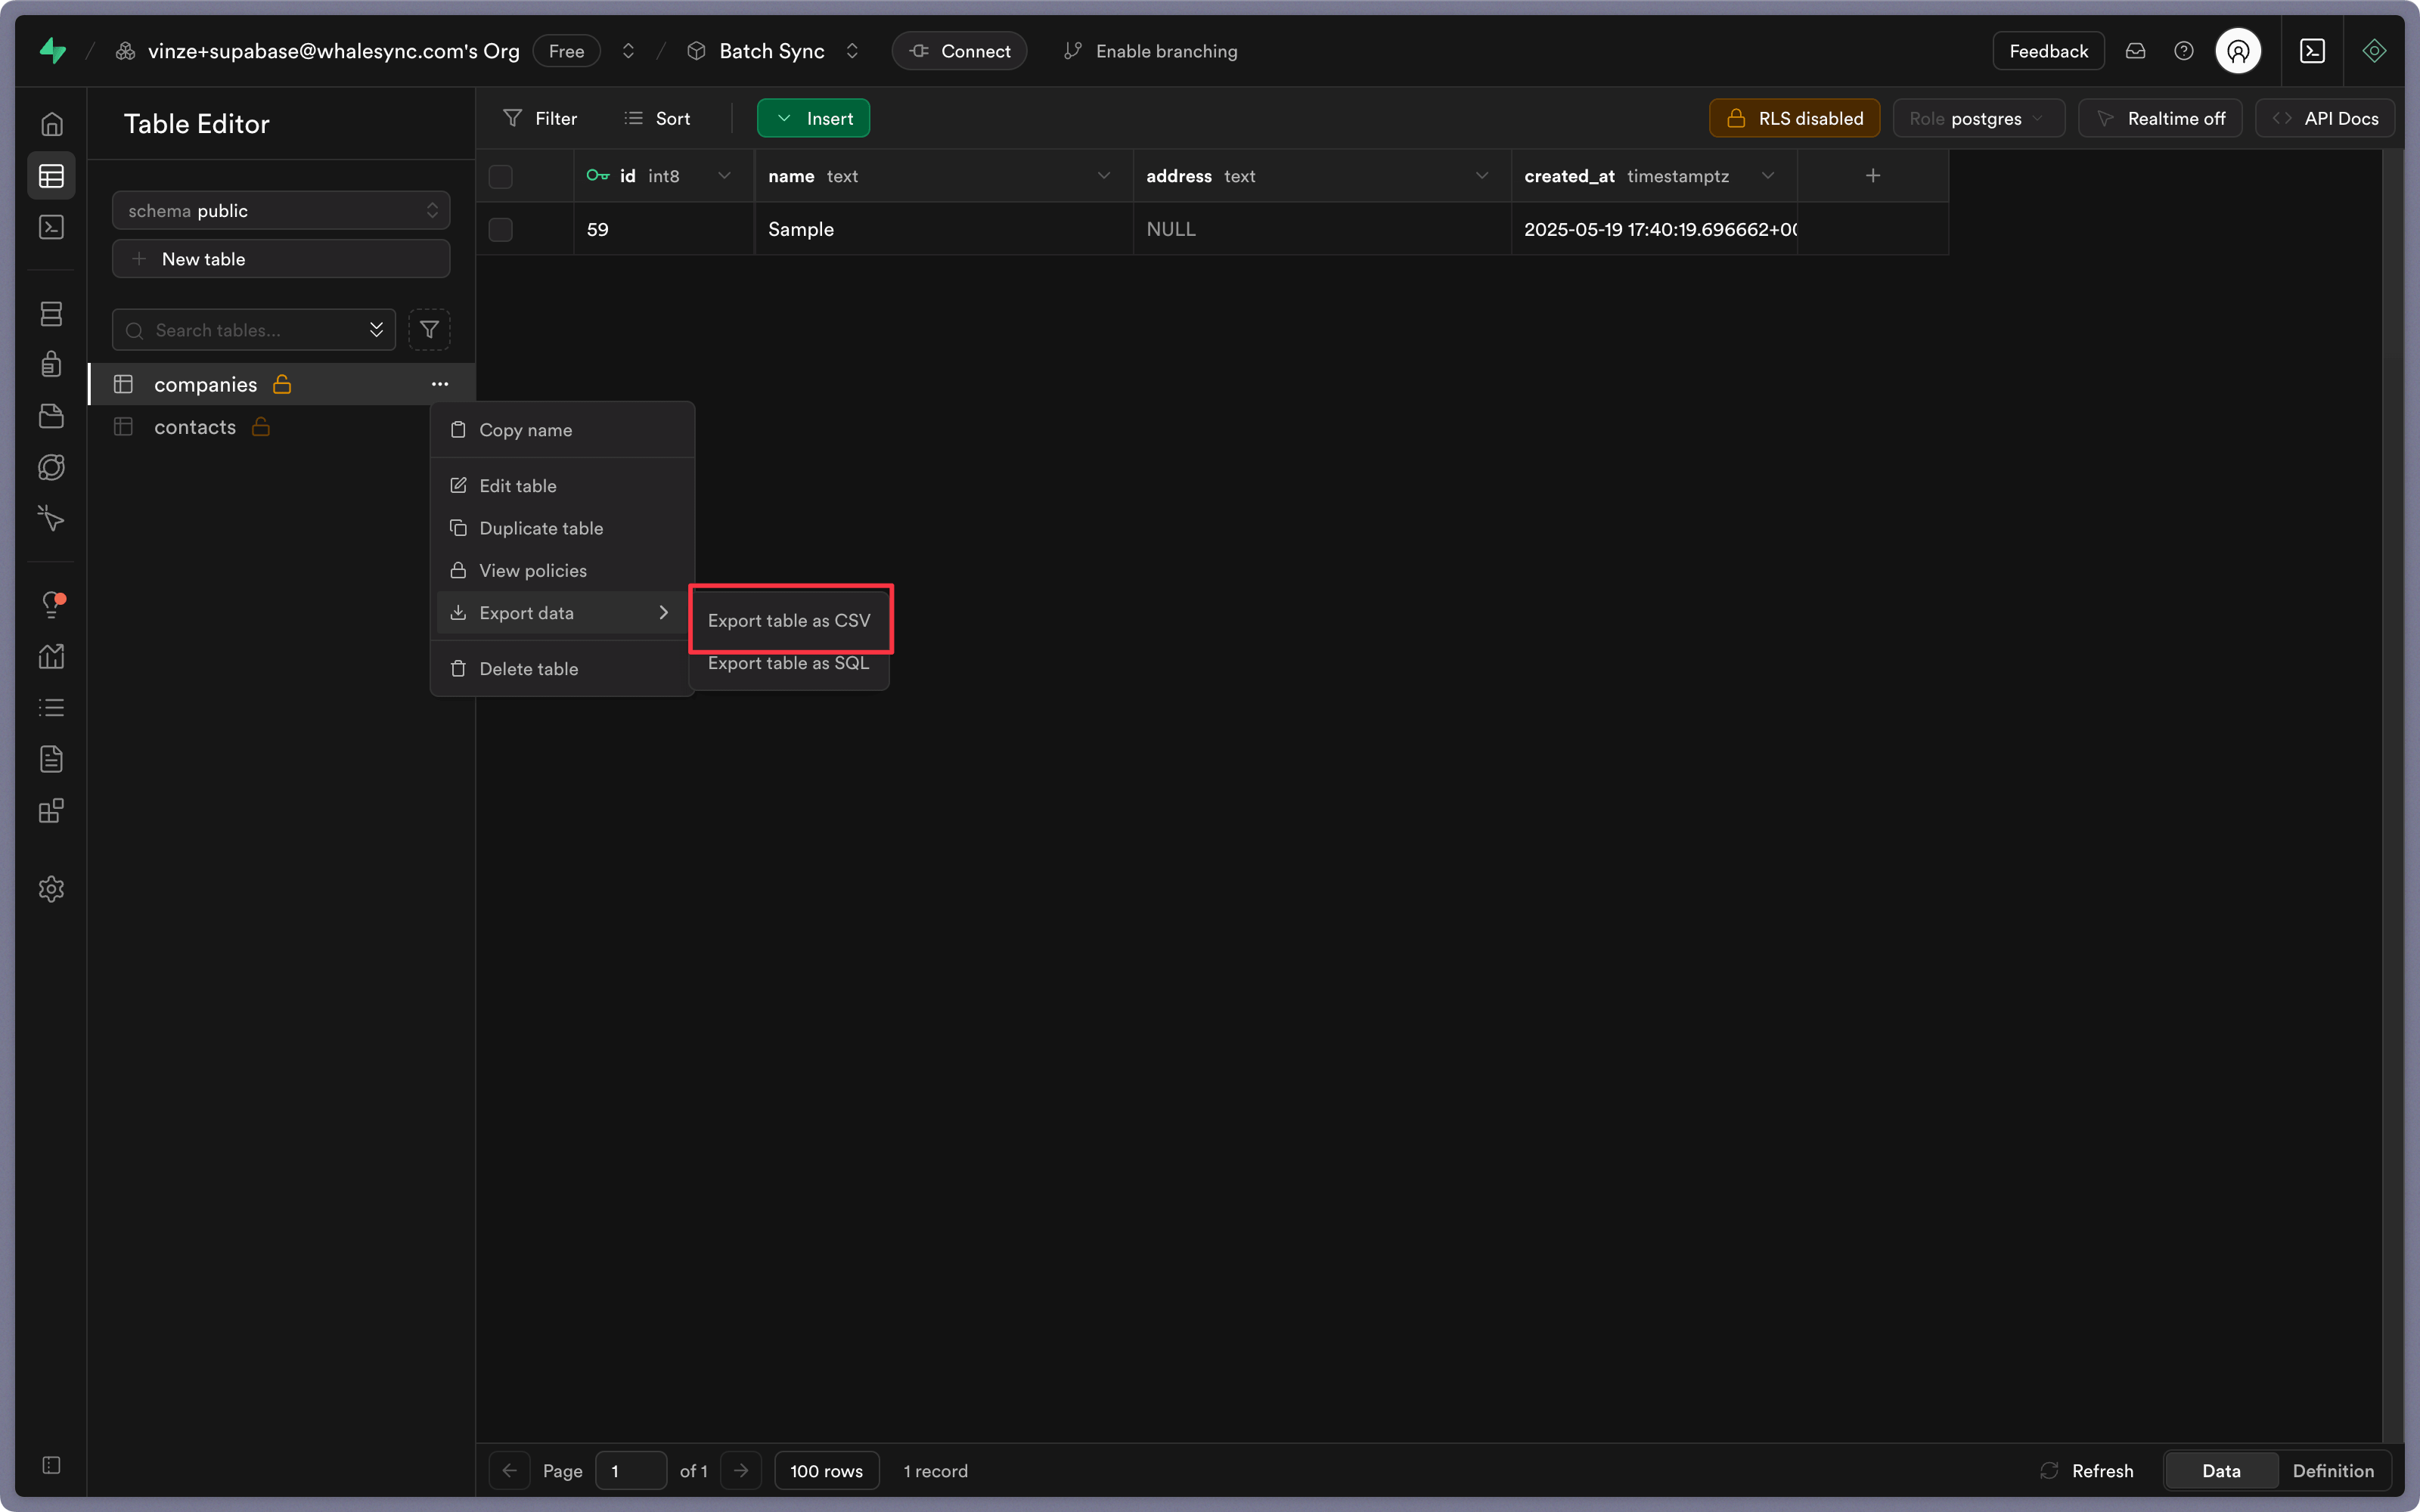Open the notifications inbox icon
Image resolution: width=2420 pixels, height=1512 pixels.
click(2135, 50)
